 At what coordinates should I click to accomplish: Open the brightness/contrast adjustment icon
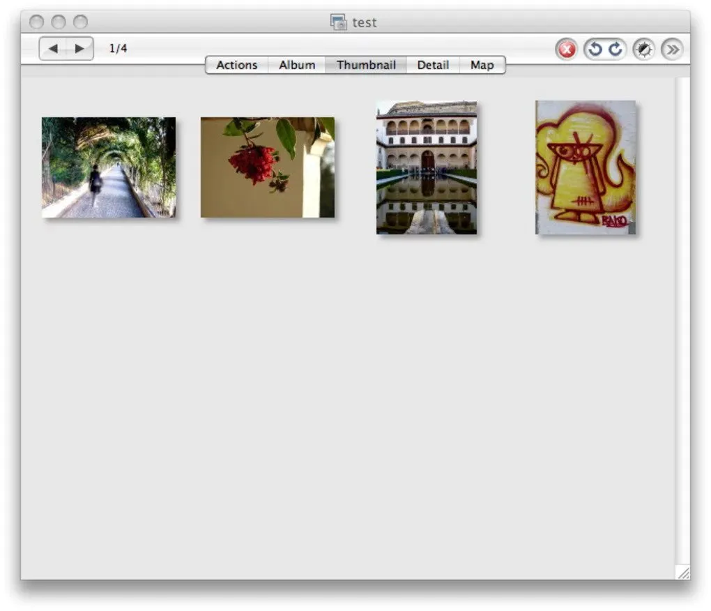pos(644,50)
